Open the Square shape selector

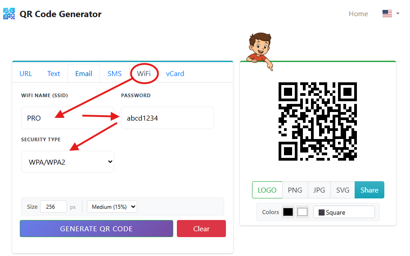pos(344,212)
